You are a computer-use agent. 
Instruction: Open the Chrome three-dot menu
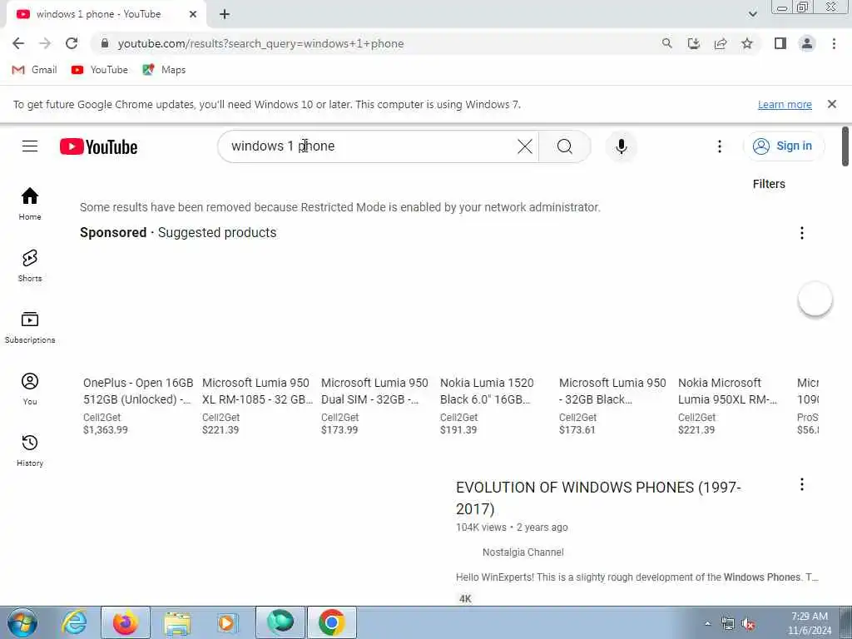[834, 43]
